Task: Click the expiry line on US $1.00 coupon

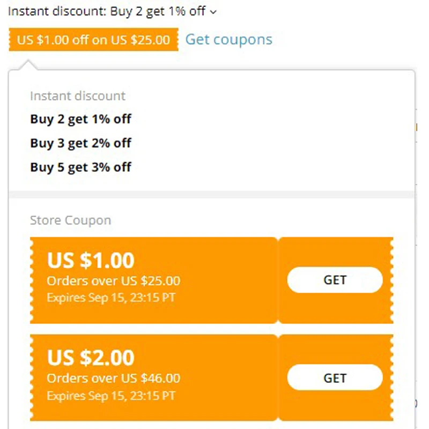Action: 110,298
